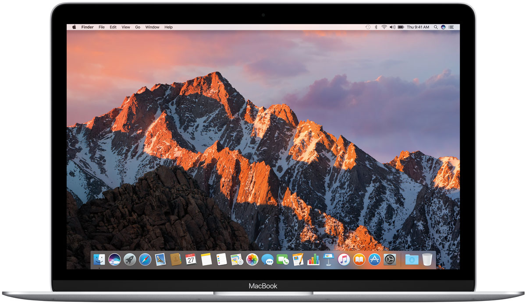Launch Photos colorful flower icon
526x304 pixels.
252,259
